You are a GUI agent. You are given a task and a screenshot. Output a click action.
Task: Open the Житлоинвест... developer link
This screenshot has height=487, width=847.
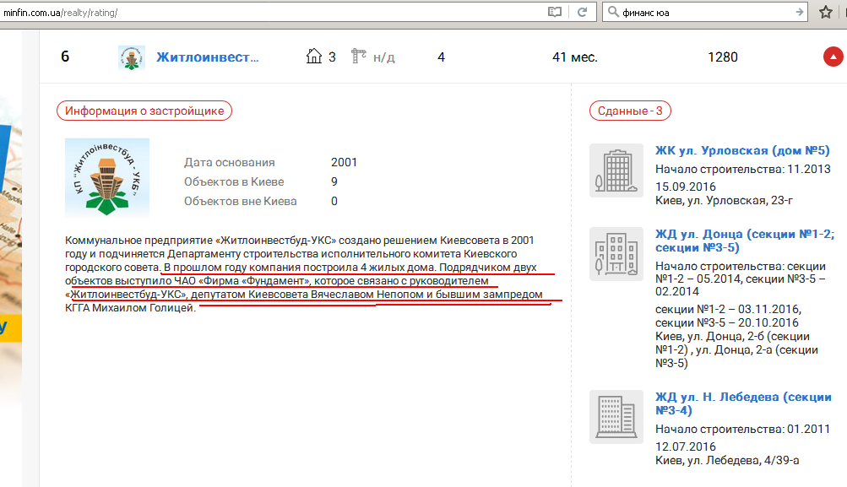(x=208, y=57)
